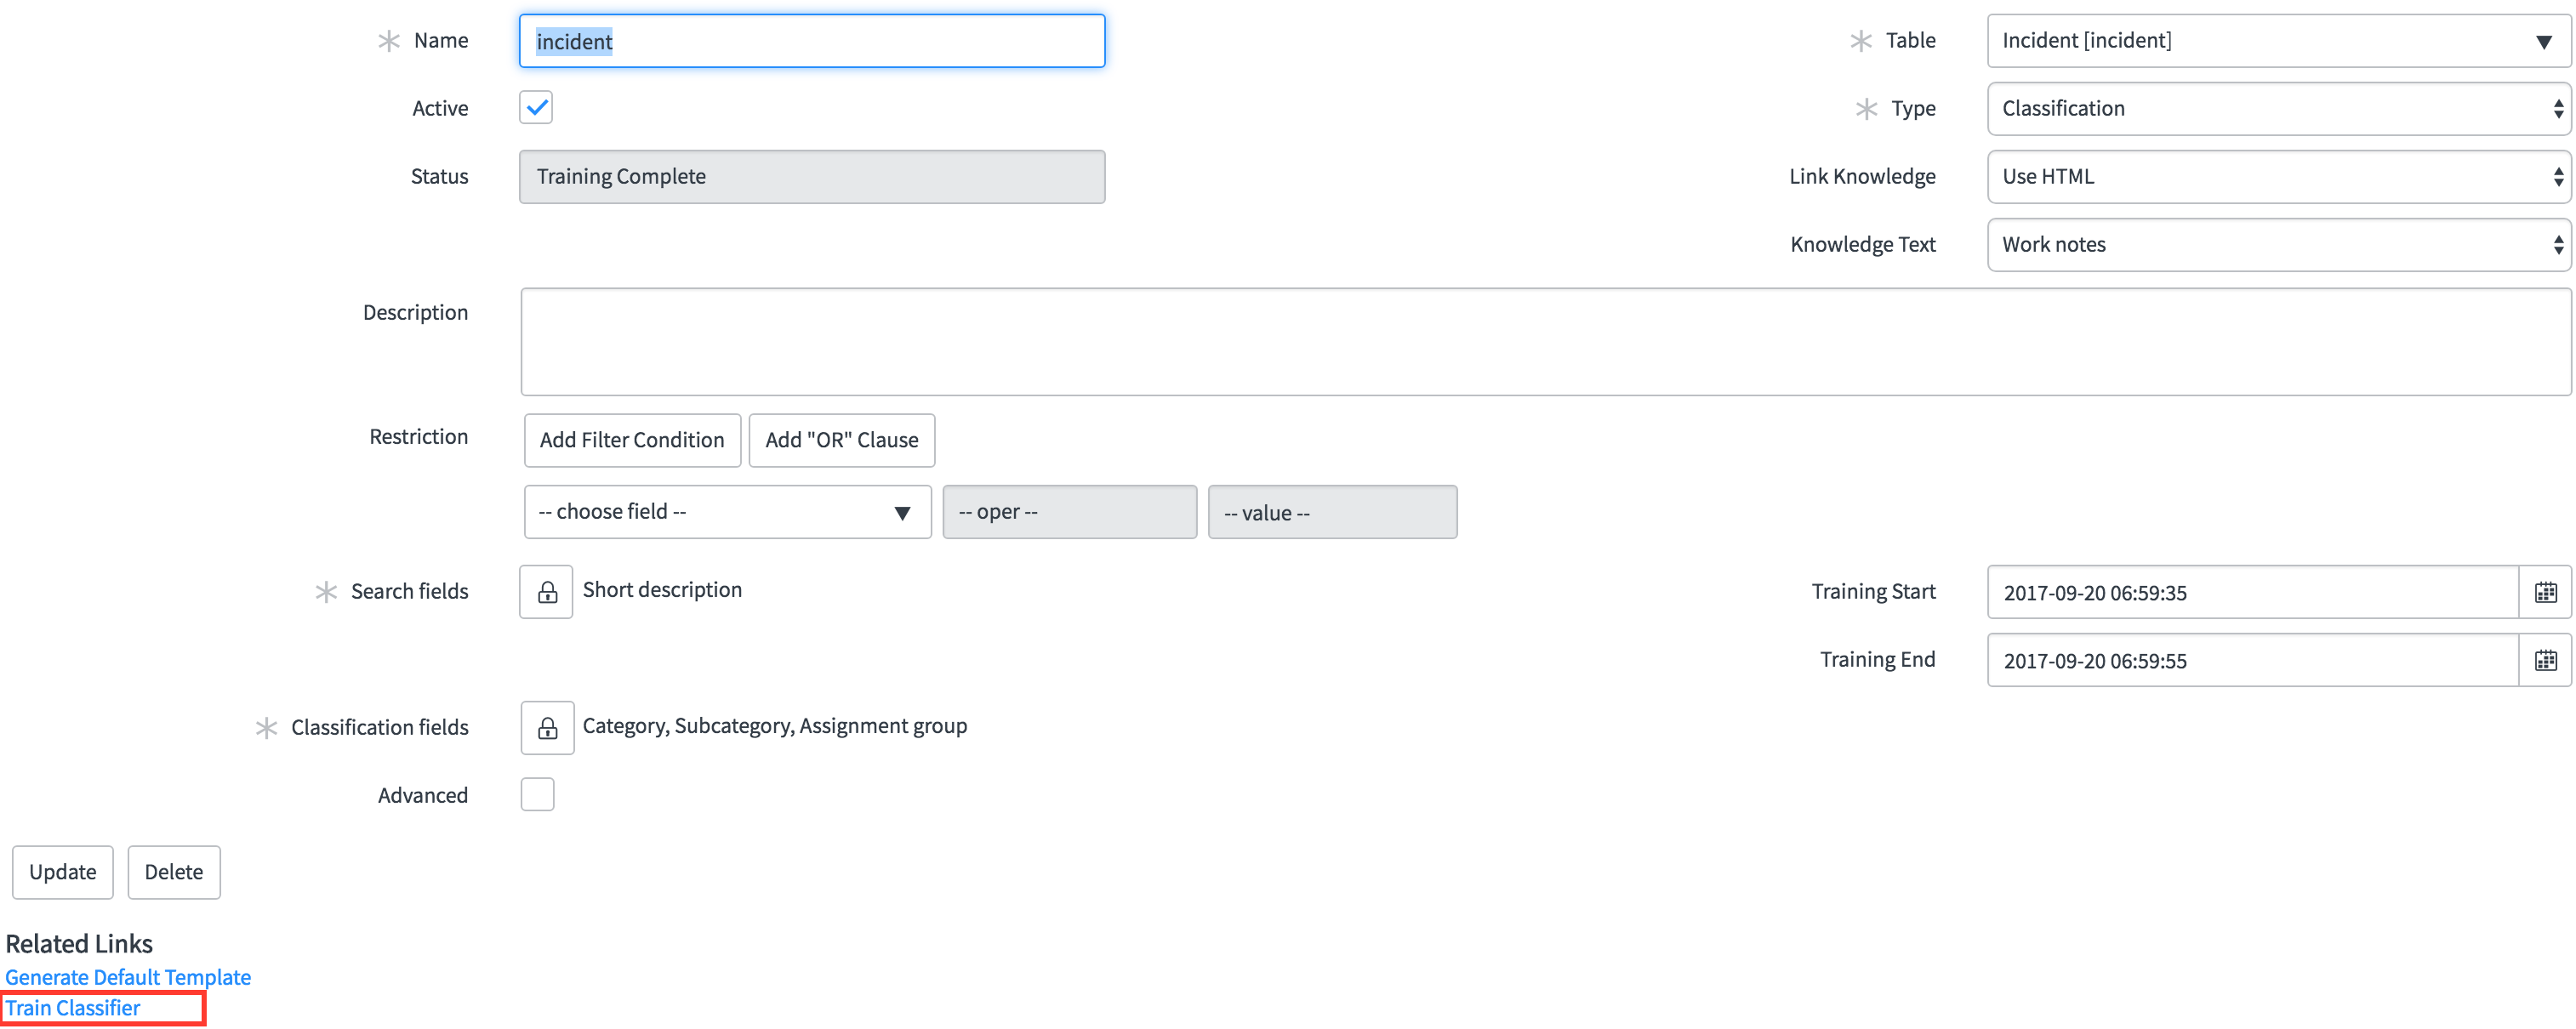Open the choose field dropdown

[x=727, y=512]
